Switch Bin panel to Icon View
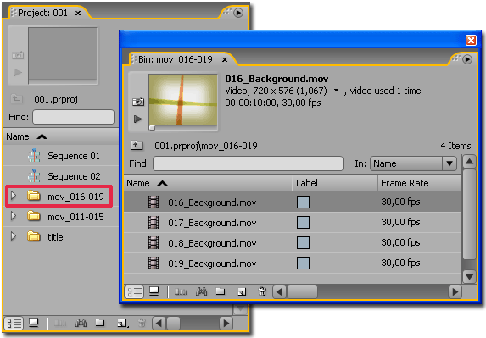Screen dimensions: 486x338 click(154, 291)
